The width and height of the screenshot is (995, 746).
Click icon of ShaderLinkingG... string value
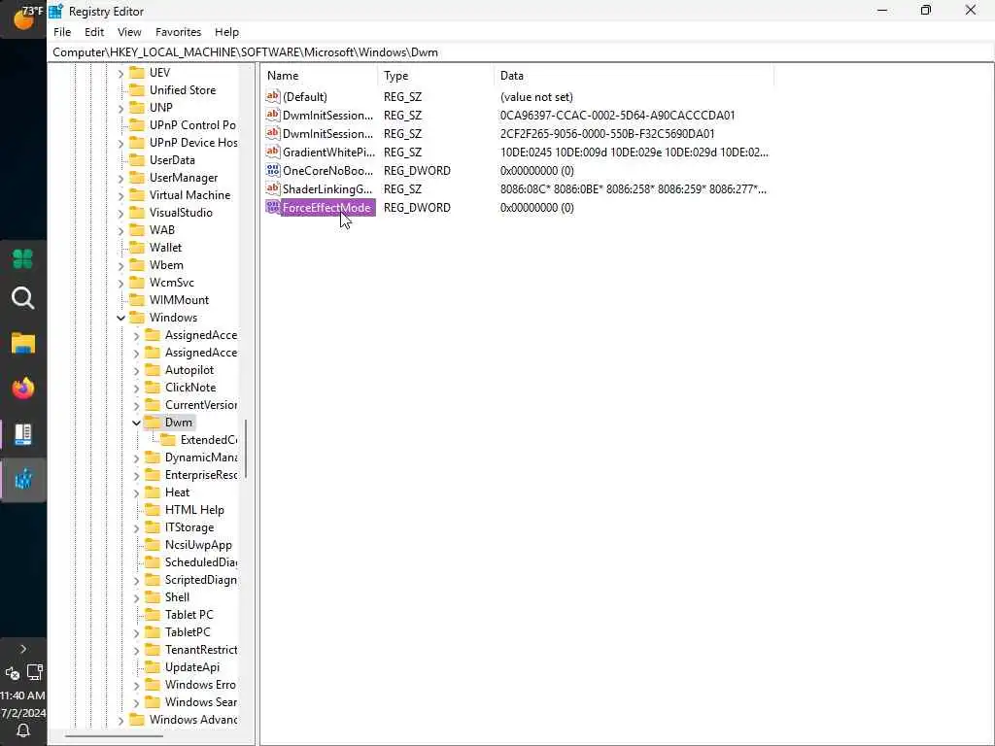click(x=273, y=188)
